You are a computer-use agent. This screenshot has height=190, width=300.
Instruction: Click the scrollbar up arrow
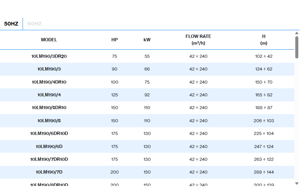(x=297, y=33)
